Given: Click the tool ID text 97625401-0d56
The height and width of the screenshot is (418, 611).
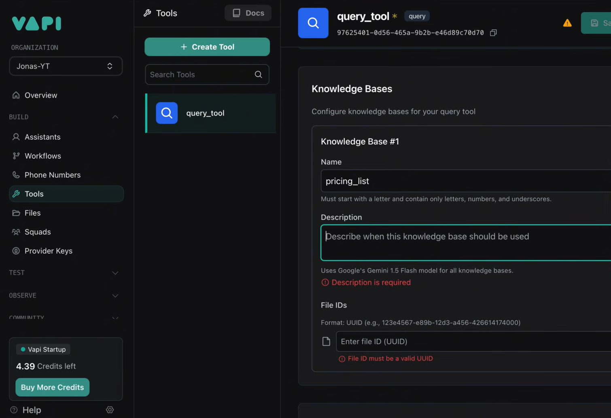Looking at the screenshot, I should point(410,33).
